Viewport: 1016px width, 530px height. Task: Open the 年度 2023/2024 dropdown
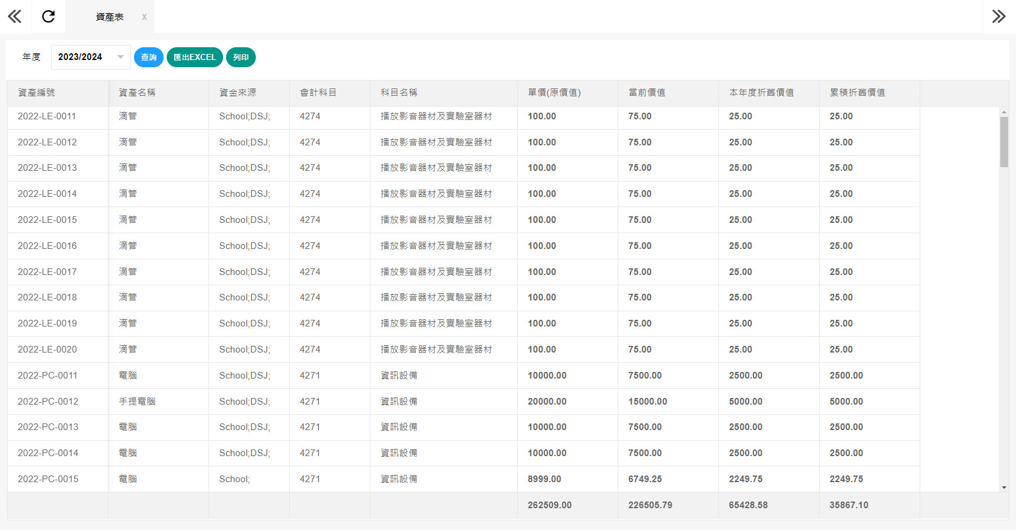tap(90, 57)
